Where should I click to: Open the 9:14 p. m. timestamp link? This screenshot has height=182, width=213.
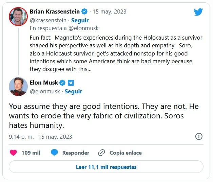pyautogui.click(x=21, y=137)
